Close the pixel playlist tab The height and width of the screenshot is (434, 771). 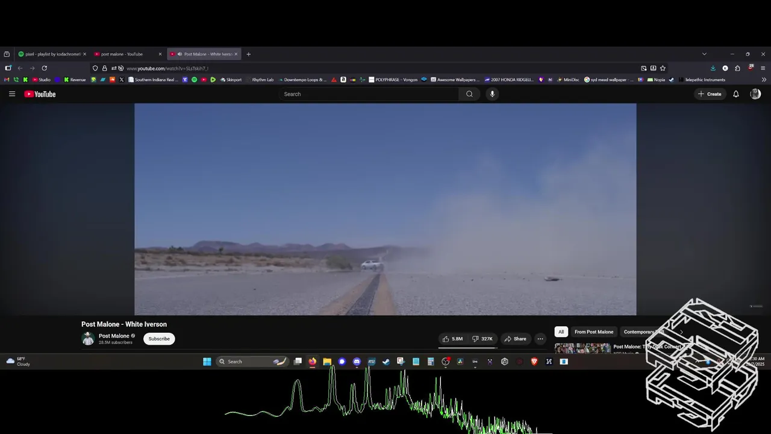[x=84, y=54]
